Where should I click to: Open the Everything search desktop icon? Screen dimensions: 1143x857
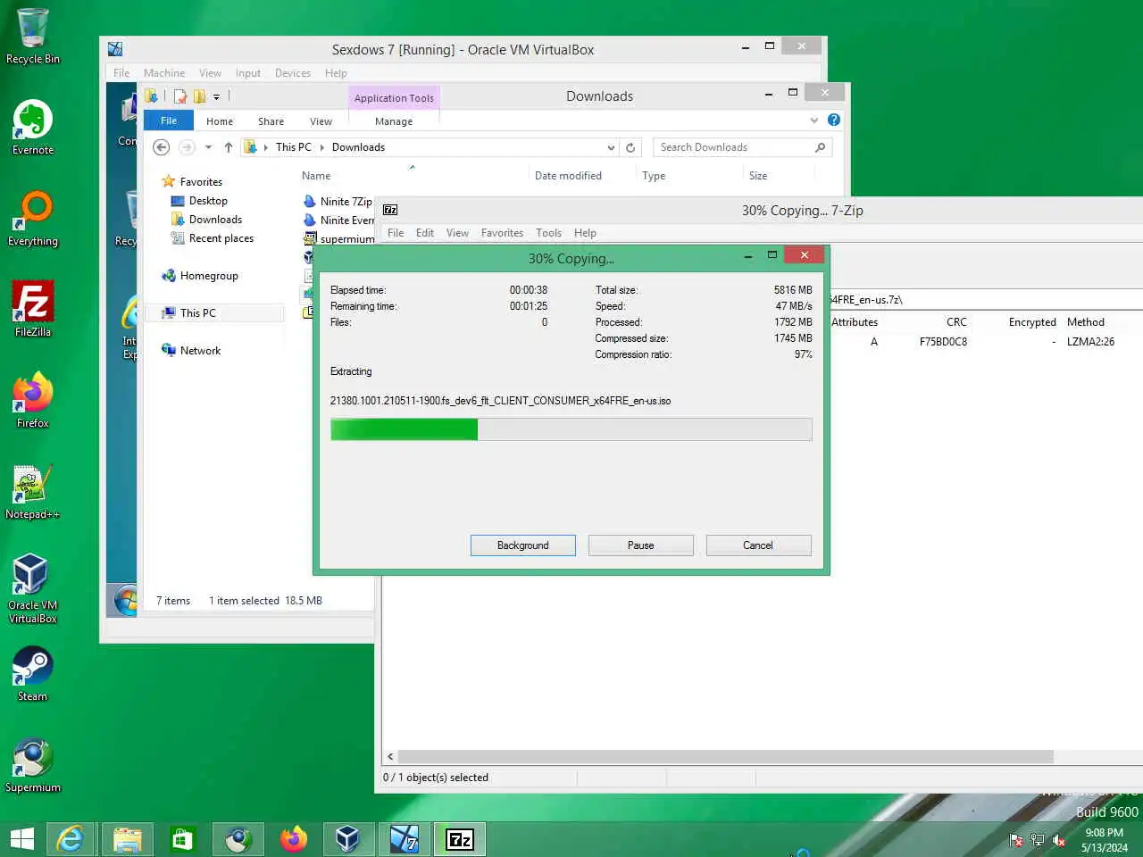pyautogui.click(x=33, y=219)
